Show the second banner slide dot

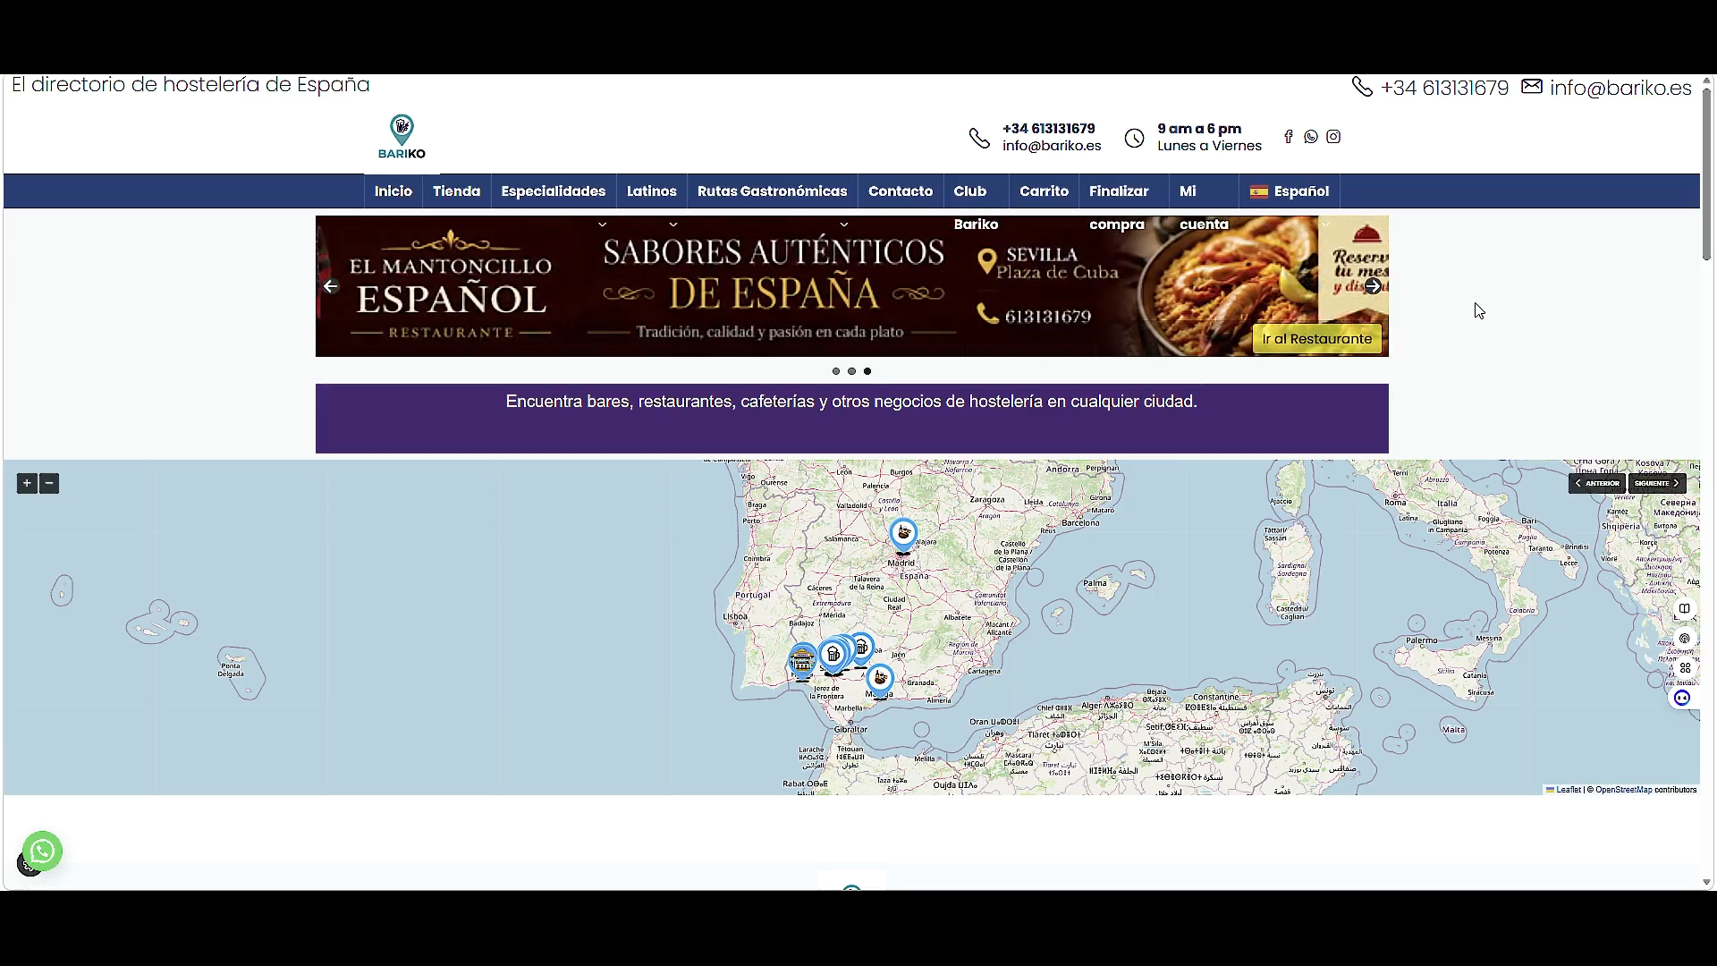point(851,371)
